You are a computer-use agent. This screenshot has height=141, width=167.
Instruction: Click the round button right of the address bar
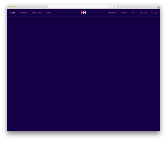coord(114,6)
